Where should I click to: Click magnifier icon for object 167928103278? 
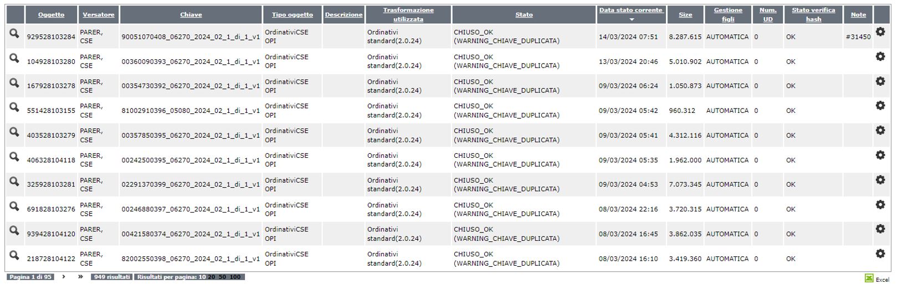coord(14,82)
